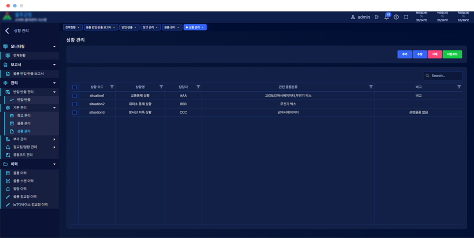474x238 pixels.
Task: Click filter icon on 담당자 column
Action: click(198, 87)
